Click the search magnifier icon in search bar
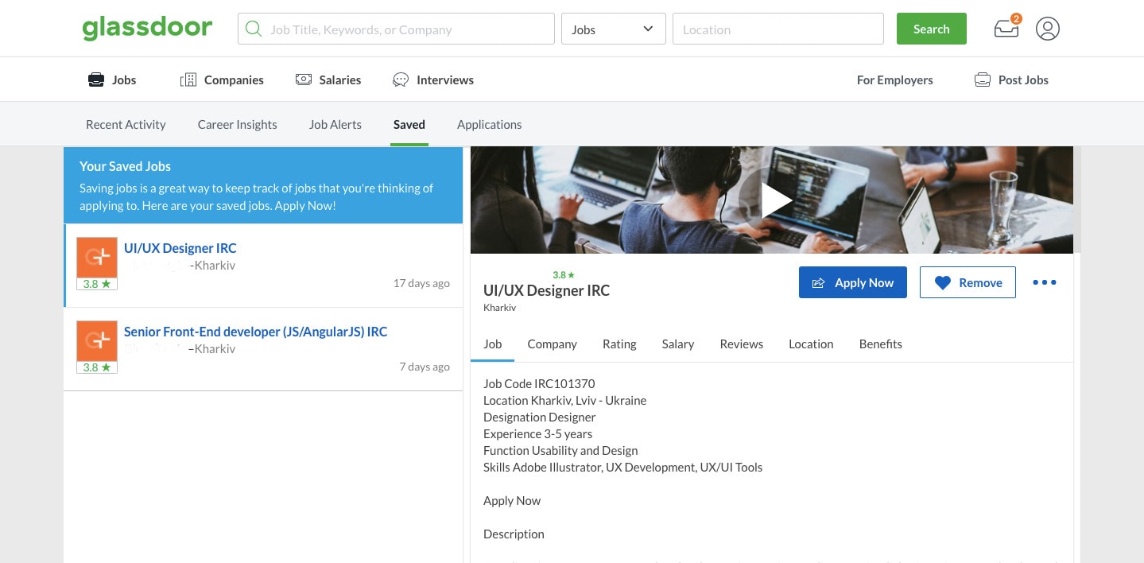 254,29
